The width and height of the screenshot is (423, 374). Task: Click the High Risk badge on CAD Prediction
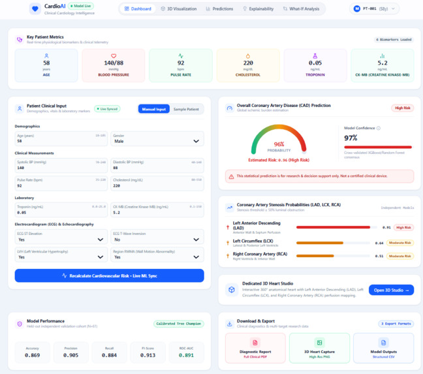click(x=403, y=108)
